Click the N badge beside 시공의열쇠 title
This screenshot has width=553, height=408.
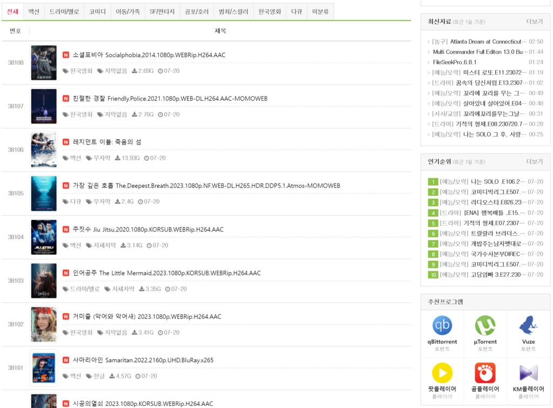tap(66, 404)
